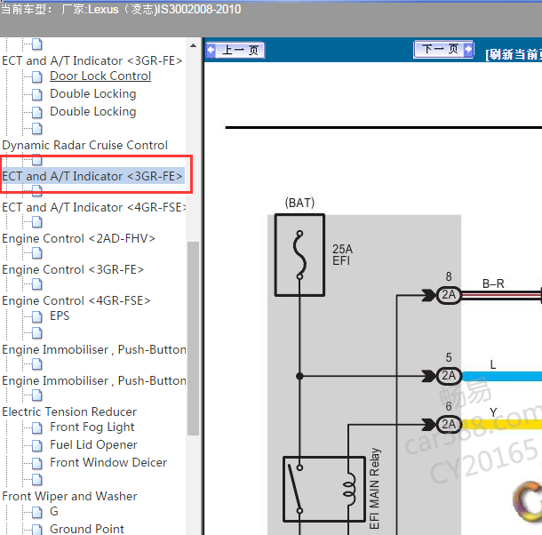
Task: Select ECT and A/T Indicator <4GR-FSE>
Action: point(94,207)
